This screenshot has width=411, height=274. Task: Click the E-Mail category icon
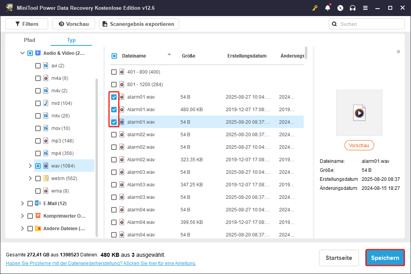38,204
